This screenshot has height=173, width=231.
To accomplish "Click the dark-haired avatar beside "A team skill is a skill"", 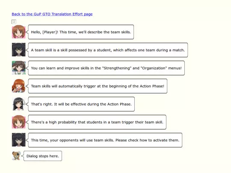I will (19, 50).
